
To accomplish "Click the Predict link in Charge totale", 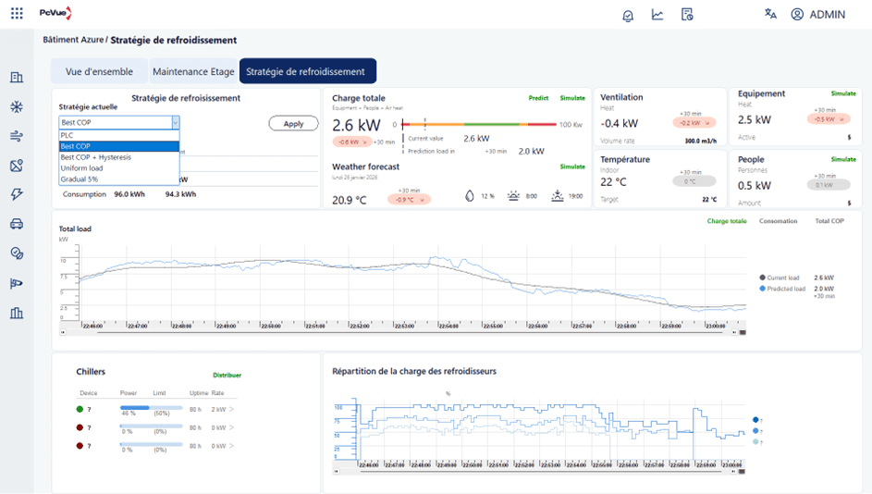I will click(538, 98).
